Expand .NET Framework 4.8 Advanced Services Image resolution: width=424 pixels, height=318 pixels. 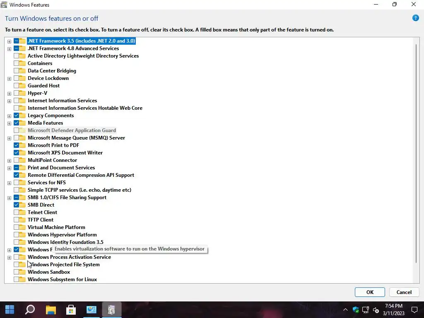[x=9, y=49]
